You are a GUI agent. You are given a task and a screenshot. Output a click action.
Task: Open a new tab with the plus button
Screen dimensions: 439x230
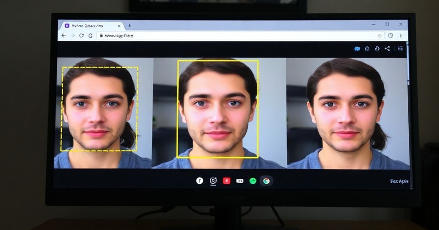[x=129, y=26]
